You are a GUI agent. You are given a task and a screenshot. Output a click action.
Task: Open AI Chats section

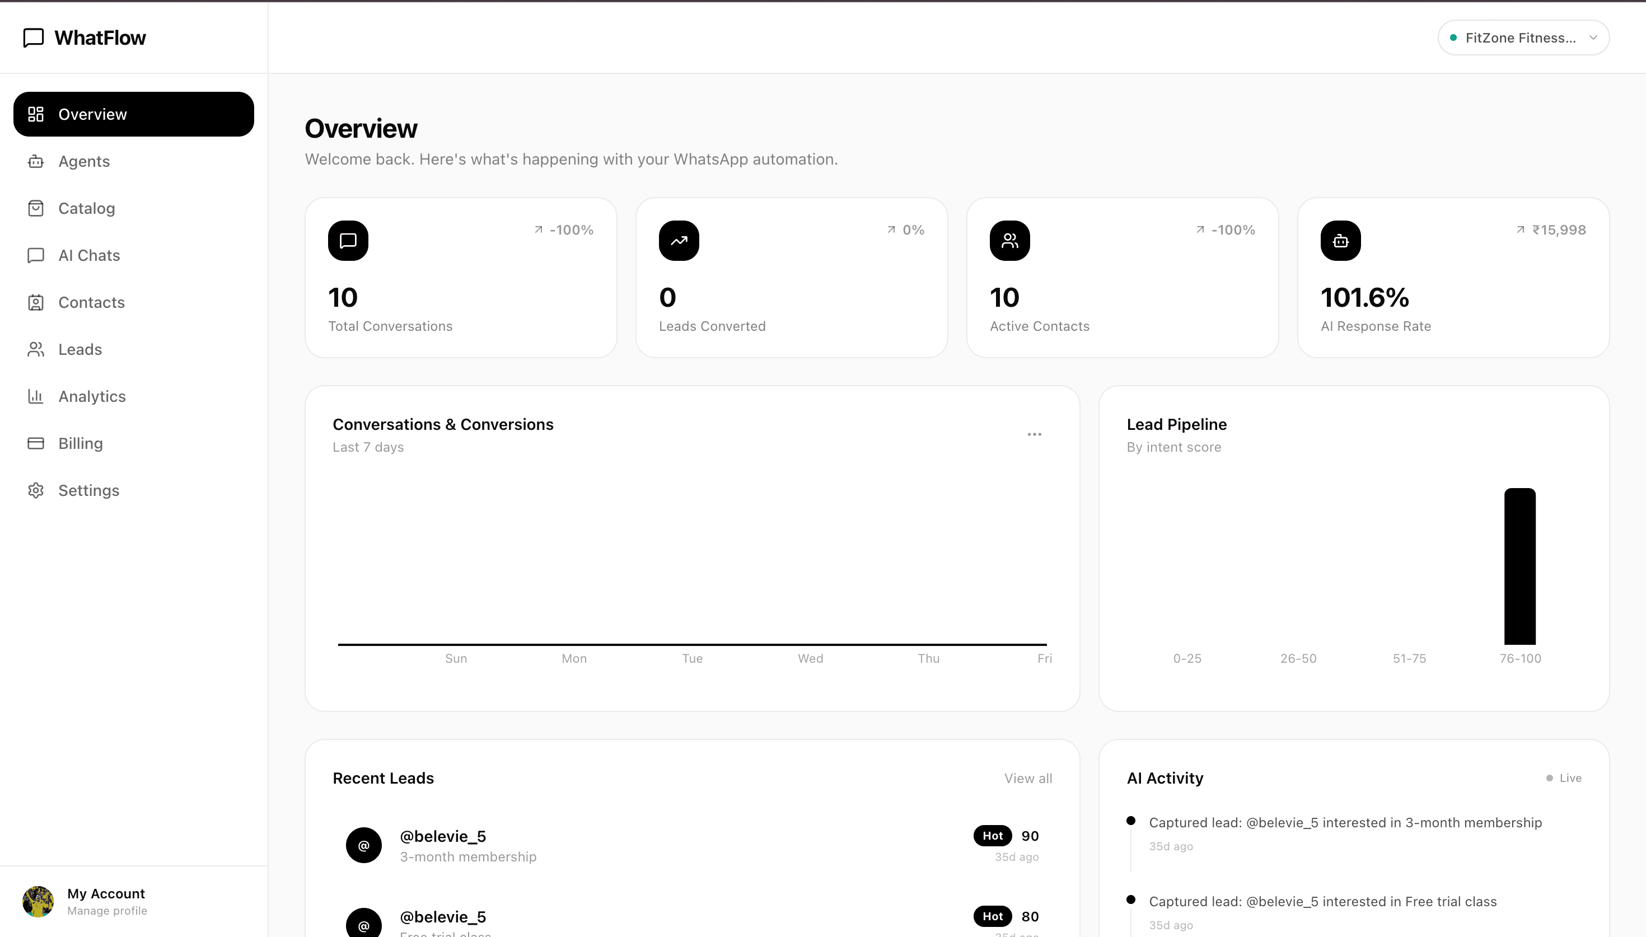(x=134, y=255)
